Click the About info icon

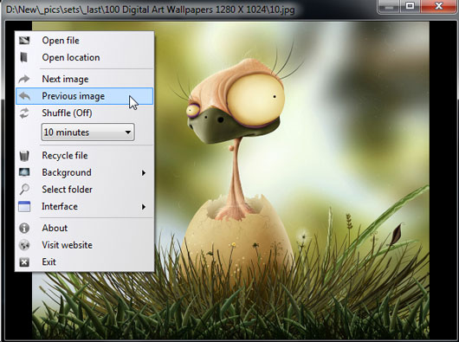click(24, 228)
